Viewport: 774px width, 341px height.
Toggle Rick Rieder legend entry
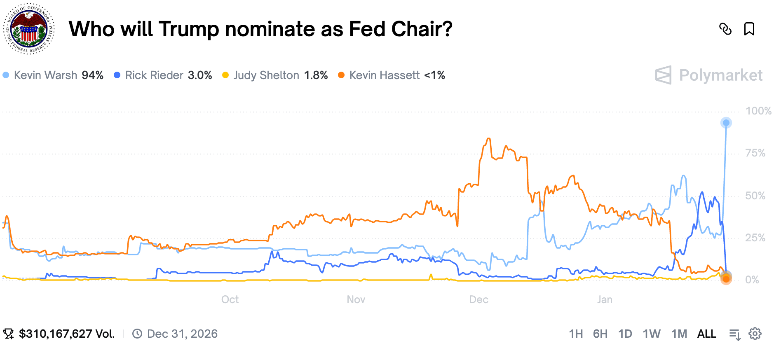[163, 75]
